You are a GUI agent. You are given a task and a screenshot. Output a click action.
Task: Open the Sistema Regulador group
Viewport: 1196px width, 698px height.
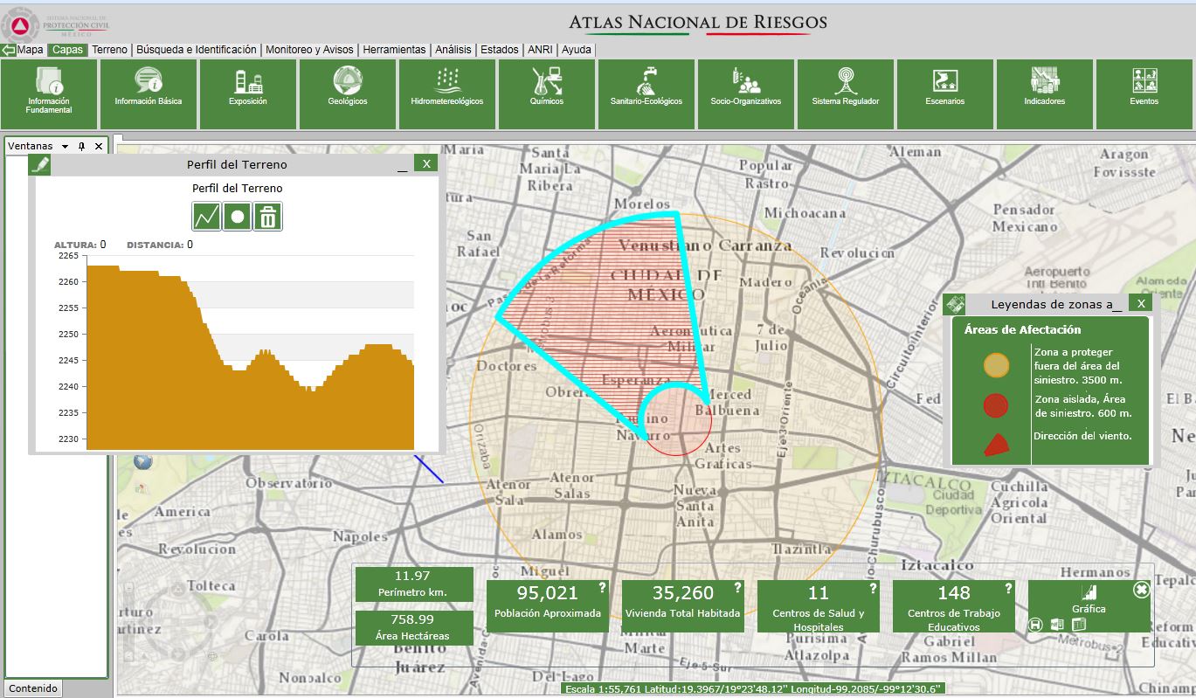point(846,94)
